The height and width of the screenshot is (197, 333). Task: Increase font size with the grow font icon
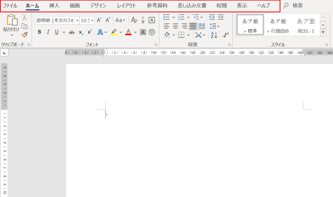tap(99, 20)
